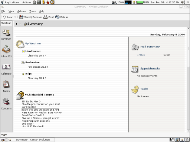The image size is (190, 142).
Task: Open 'Need help with beacons' item
Action: pyautogui.click(x=36, y=121)
